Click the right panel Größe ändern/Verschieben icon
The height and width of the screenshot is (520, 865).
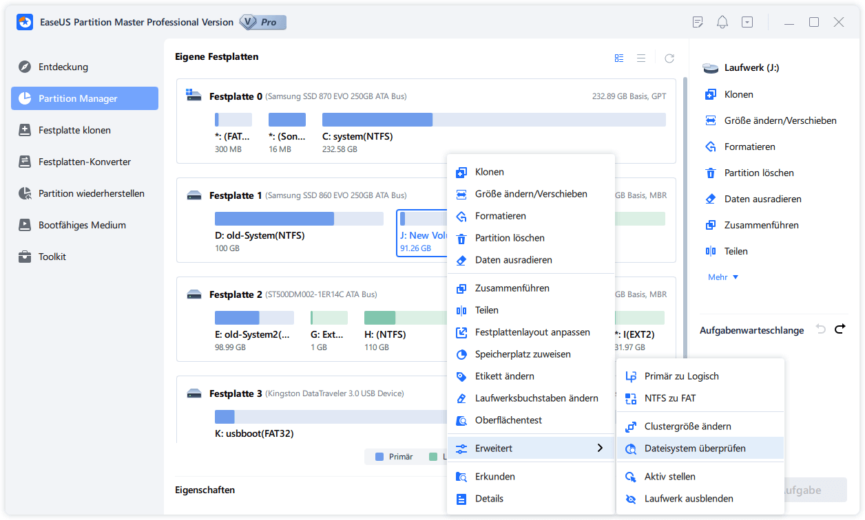[711, 120]
